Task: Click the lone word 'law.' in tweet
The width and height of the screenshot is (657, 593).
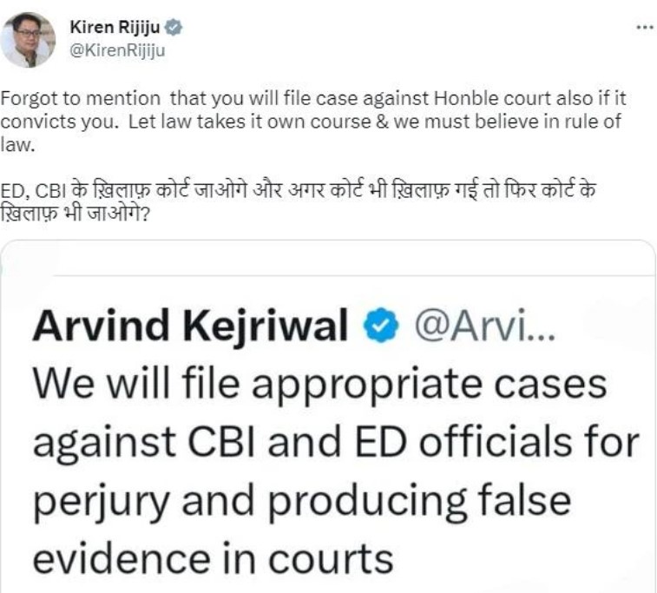Action: click(17, 145)
